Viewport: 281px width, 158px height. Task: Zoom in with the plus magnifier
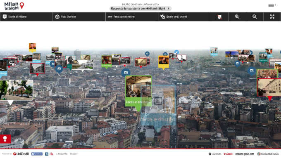click(237, 17)
